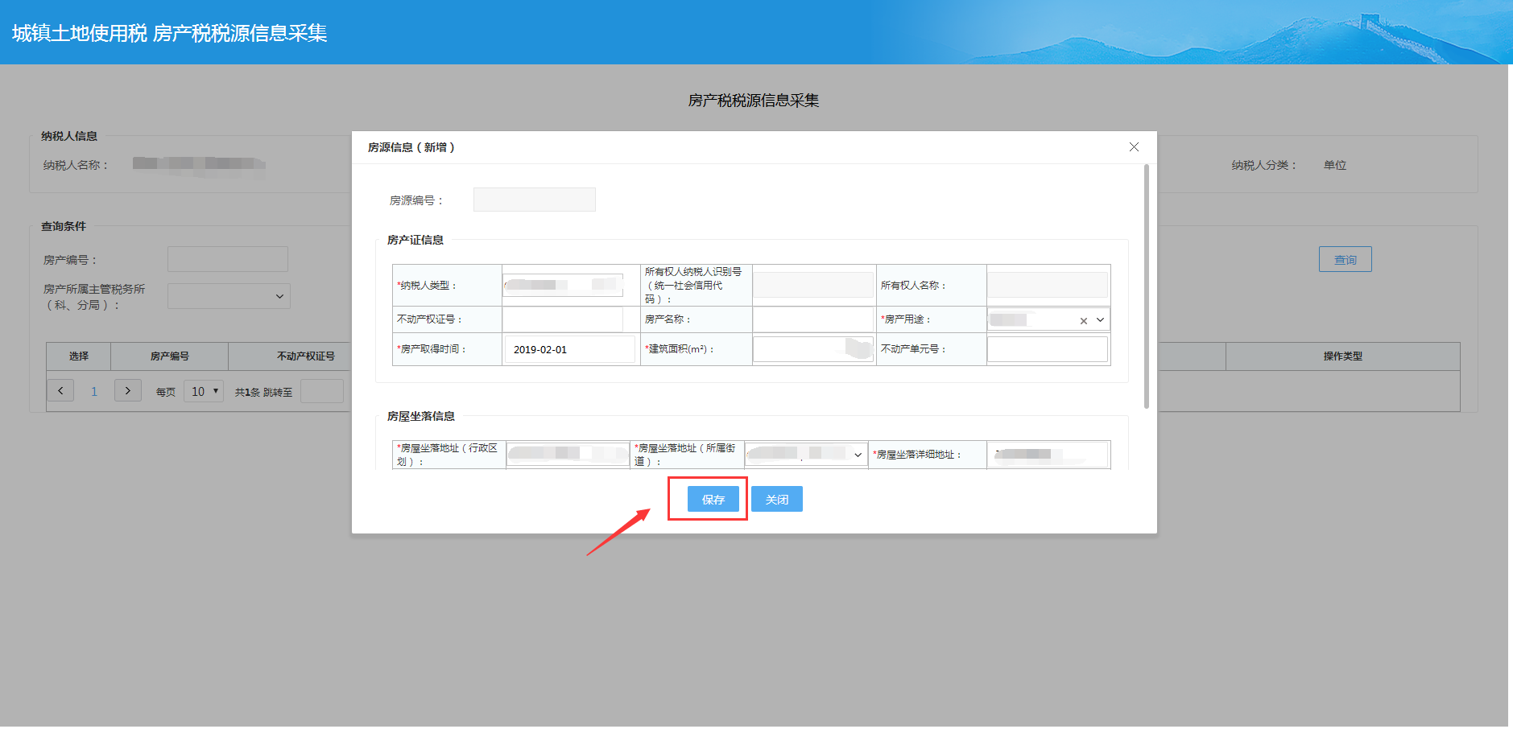Image resolution: width=1513 pixels, height=729 pixels.
Task: Open the 每页 records-per-page selector
Action: 203,390
